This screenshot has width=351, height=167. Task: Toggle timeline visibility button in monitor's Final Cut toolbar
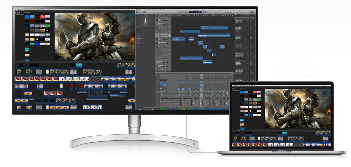tap(128, 11)
